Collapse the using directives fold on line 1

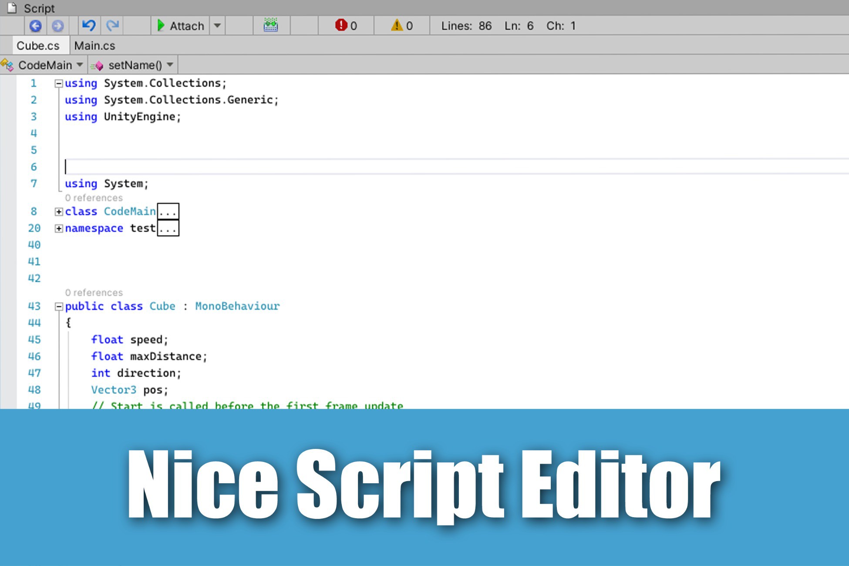point(58,83)
